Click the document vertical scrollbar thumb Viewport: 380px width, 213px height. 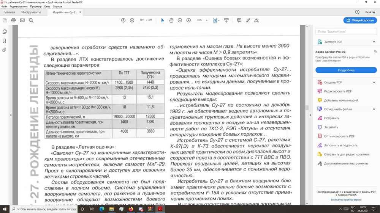pos(307,108)
